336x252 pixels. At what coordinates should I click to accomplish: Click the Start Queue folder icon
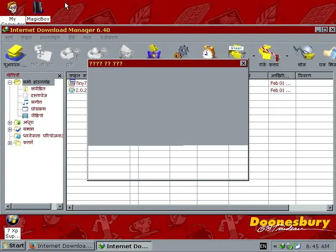[237, 52]
